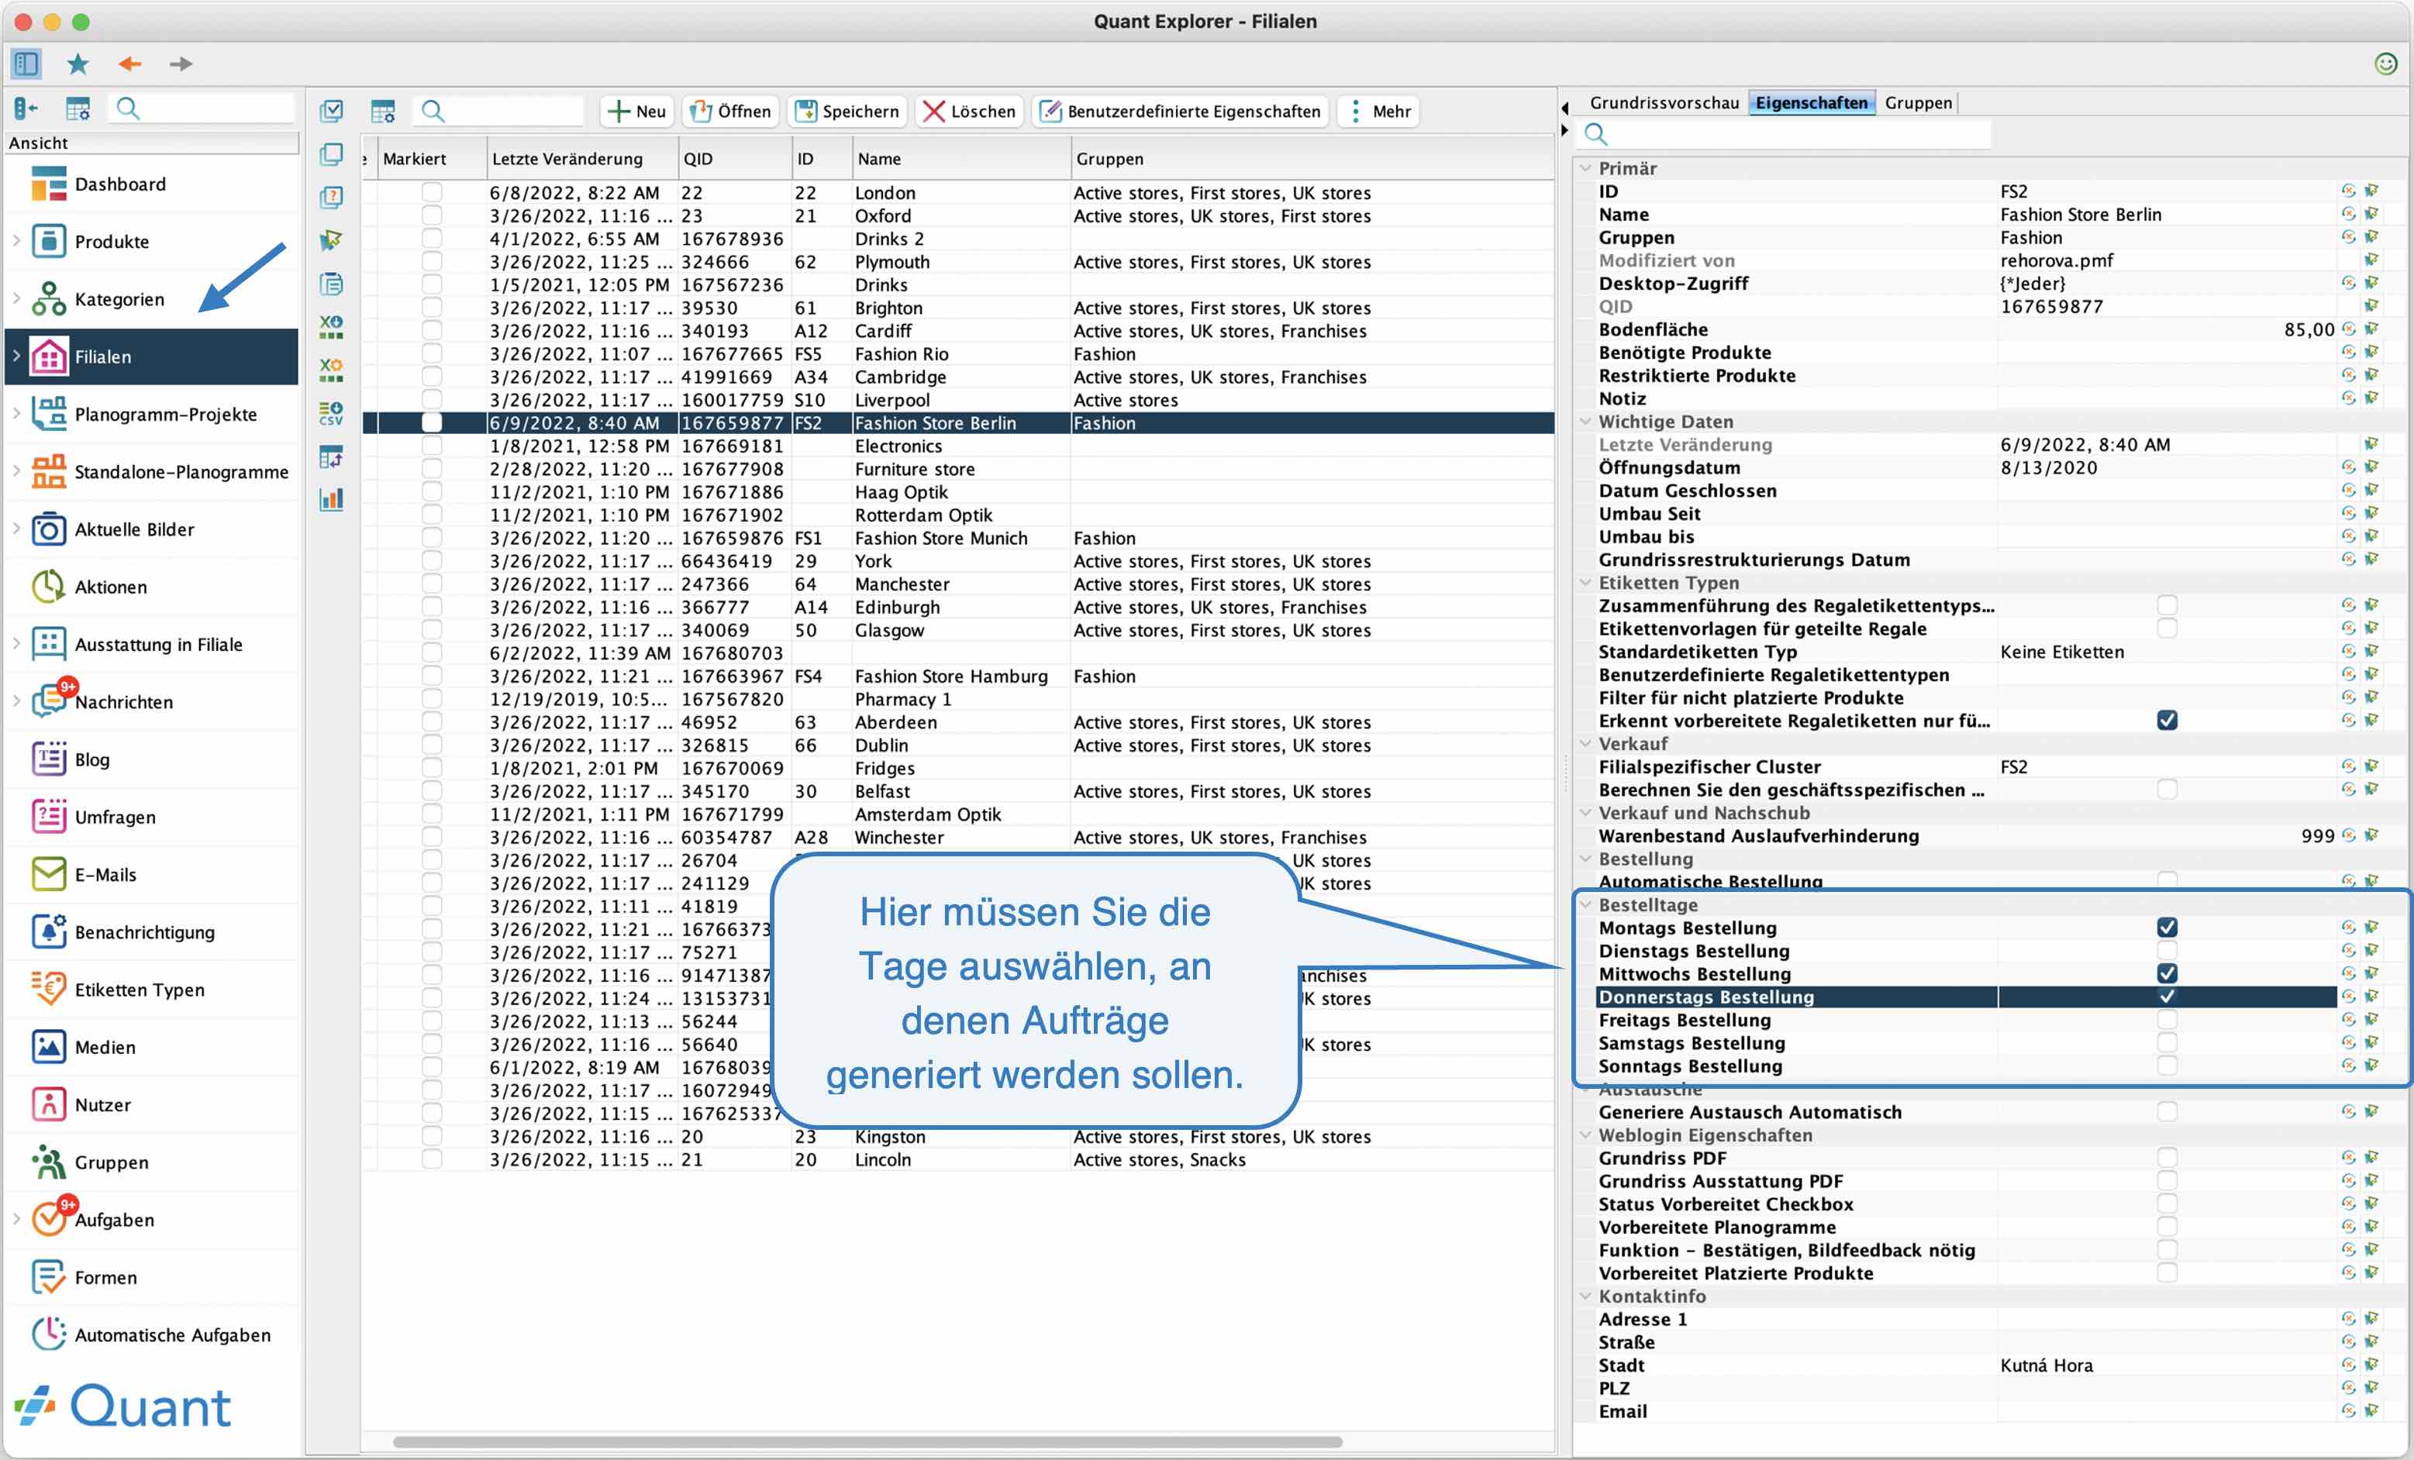Sort by Name column header

click(961, 159)
